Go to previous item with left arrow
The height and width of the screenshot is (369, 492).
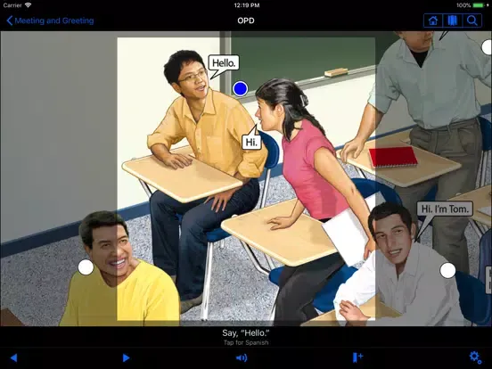tap(13, 357)
